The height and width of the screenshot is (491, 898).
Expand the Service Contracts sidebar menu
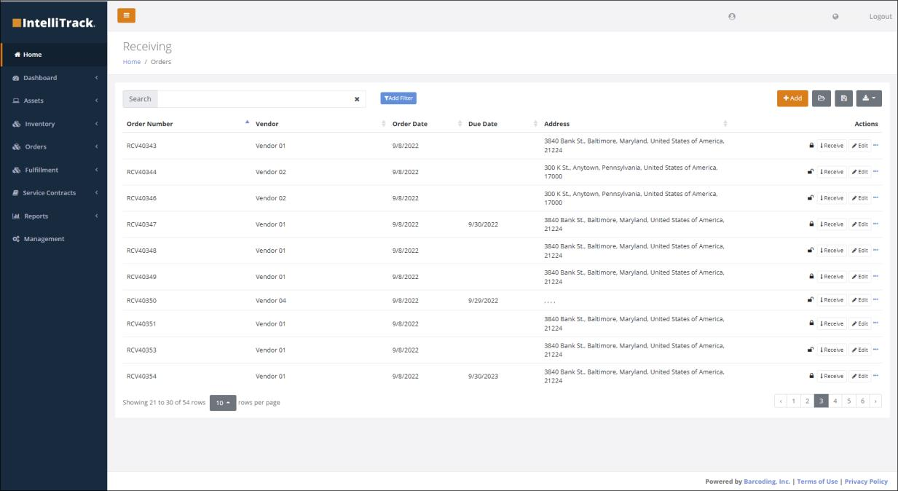click(54, 193)
